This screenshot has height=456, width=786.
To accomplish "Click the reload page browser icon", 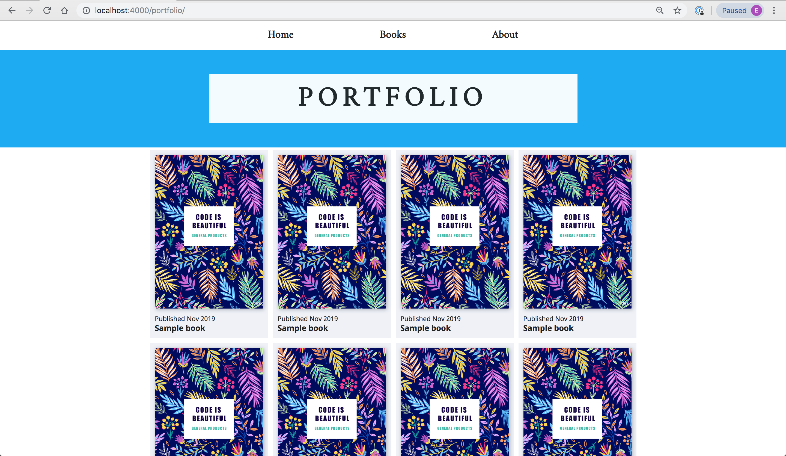I will [x=47, y=10].
